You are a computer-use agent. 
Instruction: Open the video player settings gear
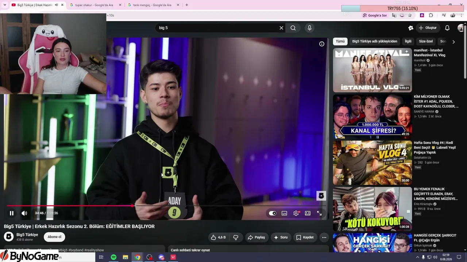coord(296,213)
